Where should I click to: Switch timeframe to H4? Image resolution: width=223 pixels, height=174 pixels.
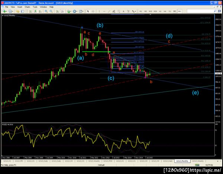pyautogui.click(x=165, y=11)
